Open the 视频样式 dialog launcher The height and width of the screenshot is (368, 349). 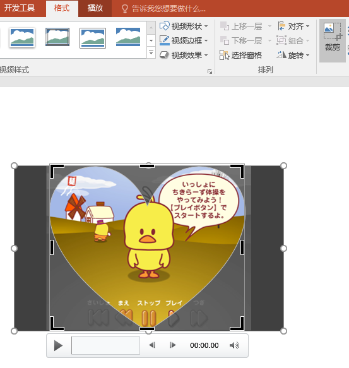click(x=210, y=71)
